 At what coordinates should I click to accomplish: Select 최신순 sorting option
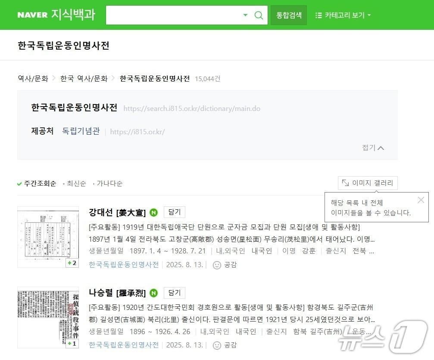(x=76, y=183)
